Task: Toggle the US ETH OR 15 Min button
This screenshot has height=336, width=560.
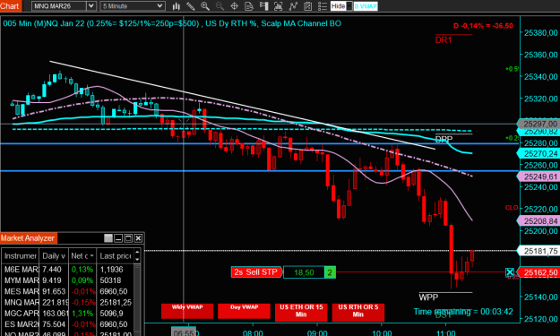Action: coord(301,312)
